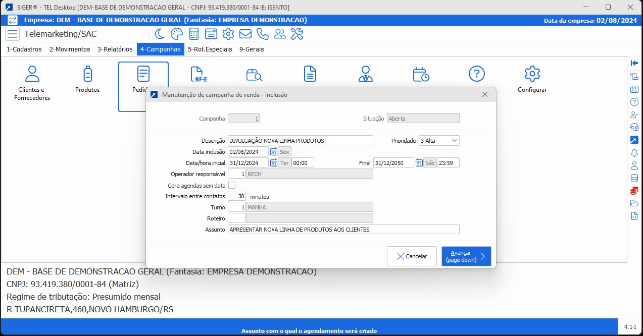Open the email envelope icon

(x=245, y=34)
